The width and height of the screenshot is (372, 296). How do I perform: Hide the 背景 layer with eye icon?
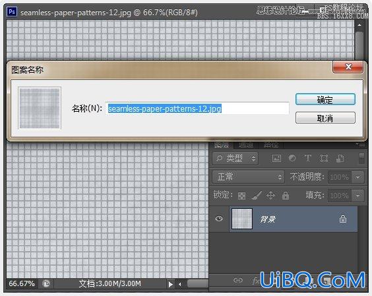[x=219, y=219]
